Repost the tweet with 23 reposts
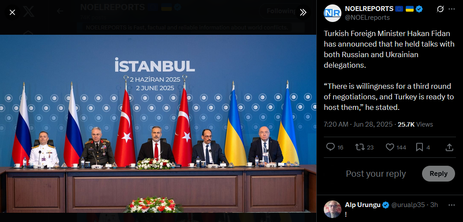 pyautogui.click(x=365, y=147)
